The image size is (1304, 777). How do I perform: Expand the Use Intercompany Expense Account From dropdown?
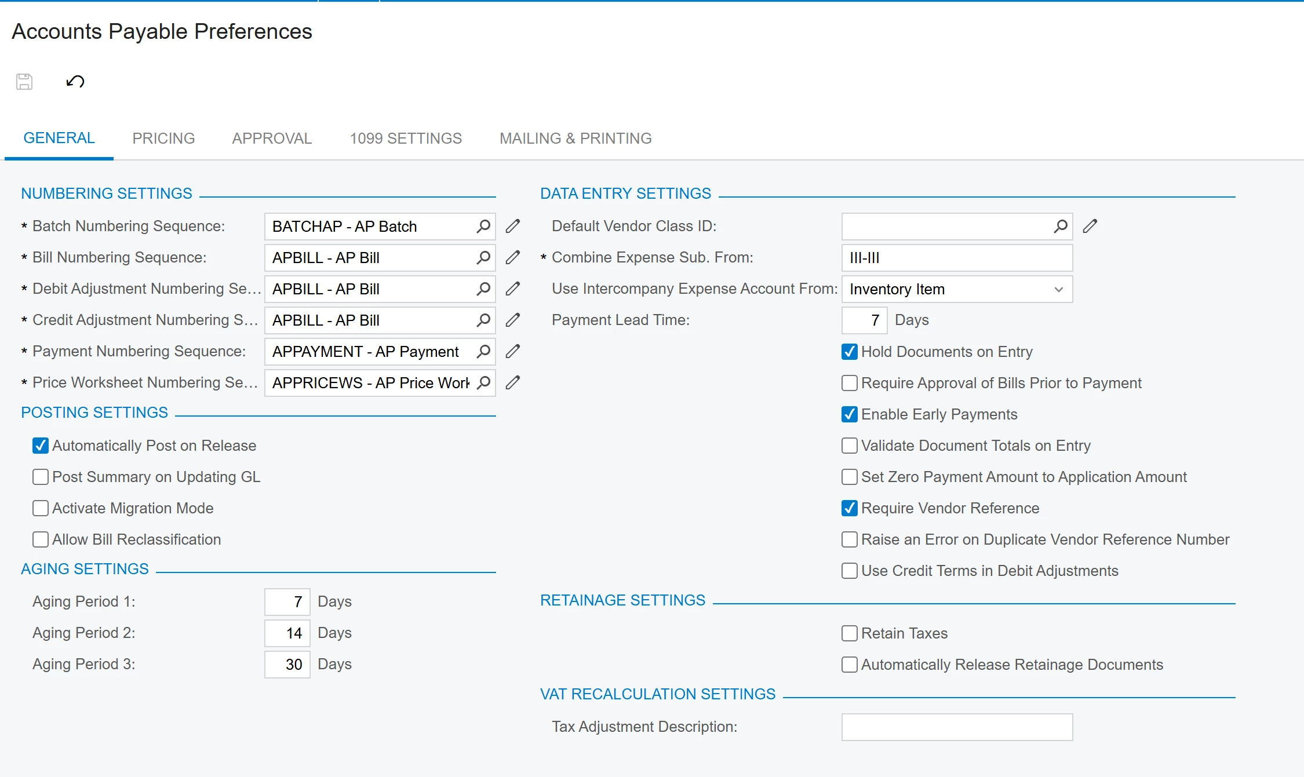(x=1058, y=289)
